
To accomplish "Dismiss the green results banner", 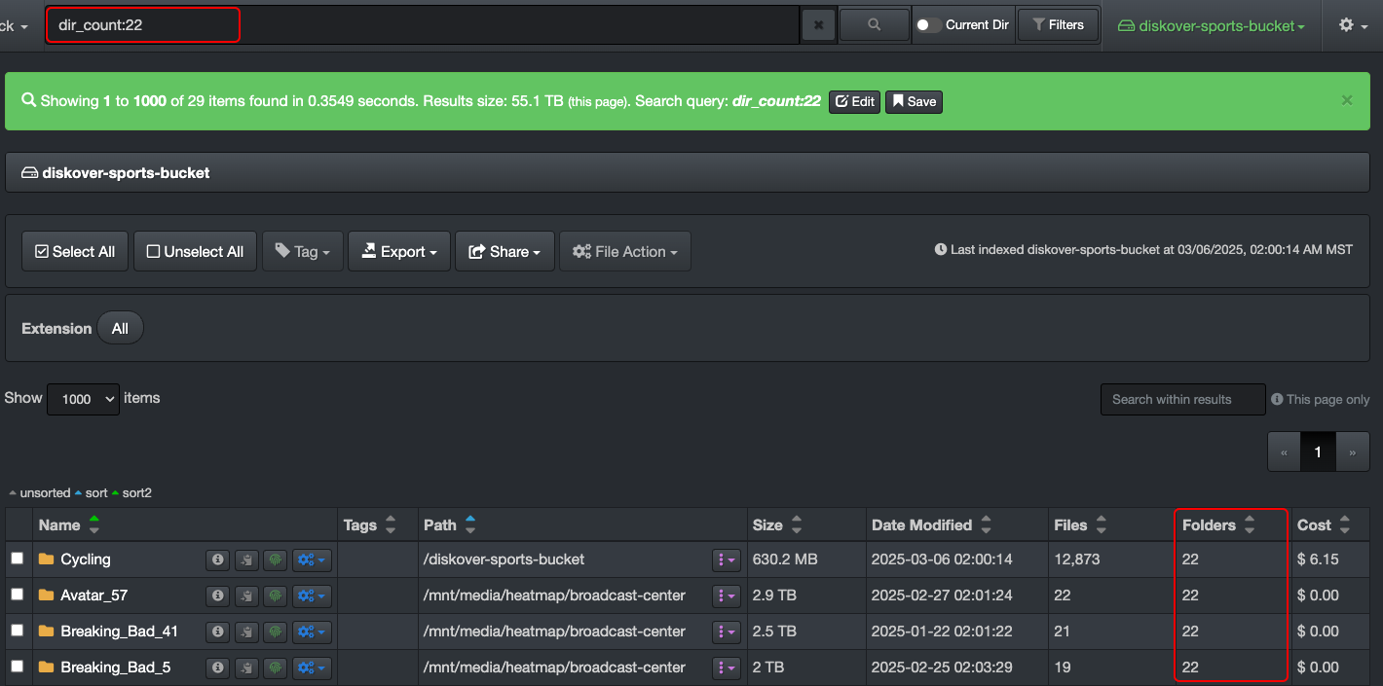I will pyautogui.click(x=1347, y=100).
